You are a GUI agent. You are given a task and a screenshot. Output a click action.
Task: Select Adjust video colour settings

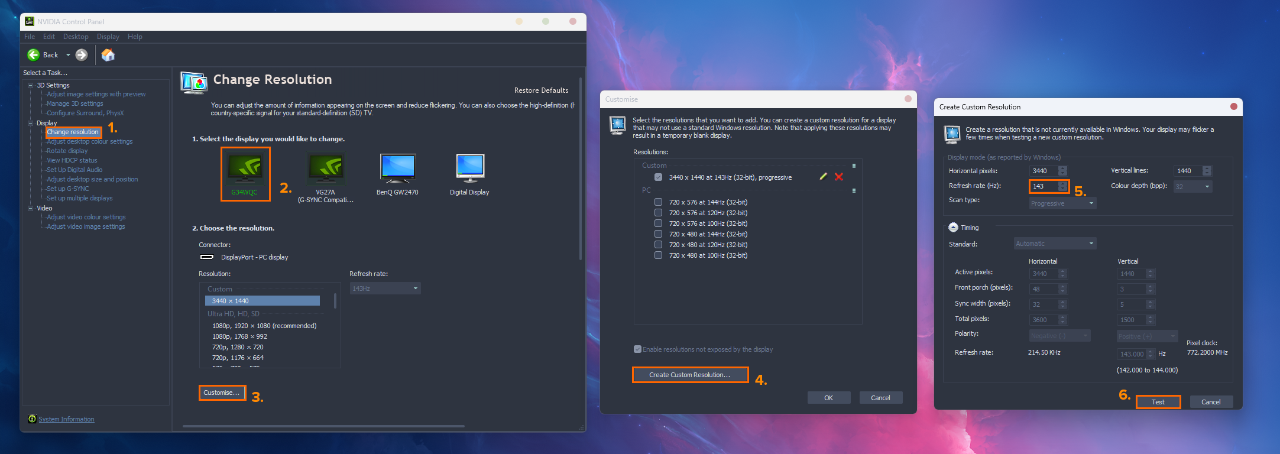pos(86,217)
